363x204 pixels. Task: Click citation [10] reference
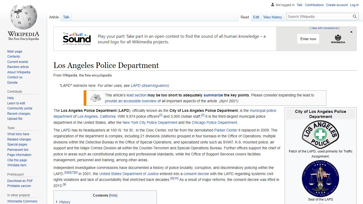[176, 178]
